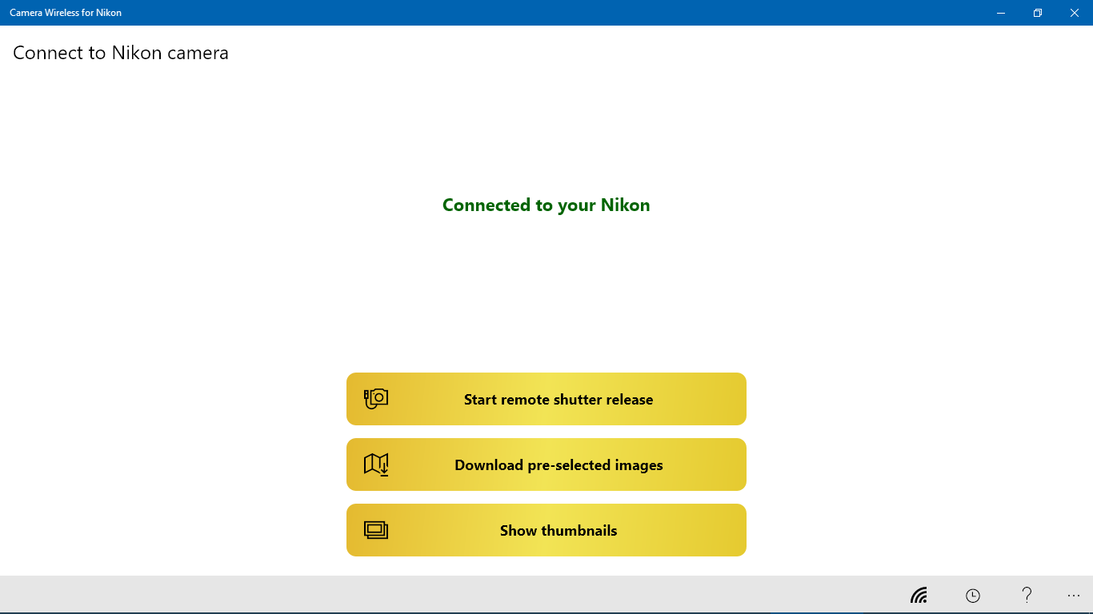1093x614 pixels.
Task: Open Show thumbnails button
Action: click(546, 530)
